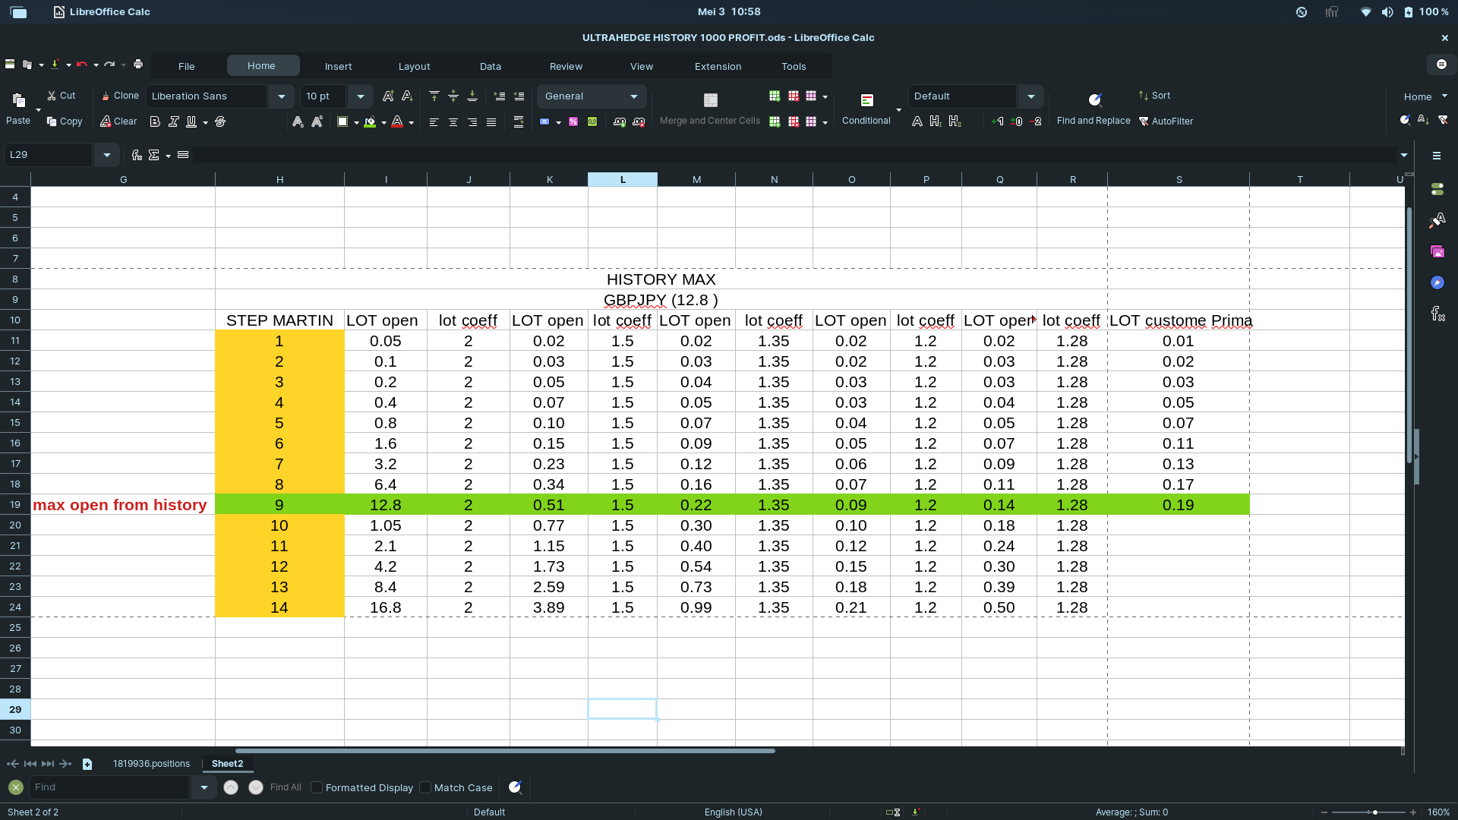Click the Undo icon

(82, 65)
